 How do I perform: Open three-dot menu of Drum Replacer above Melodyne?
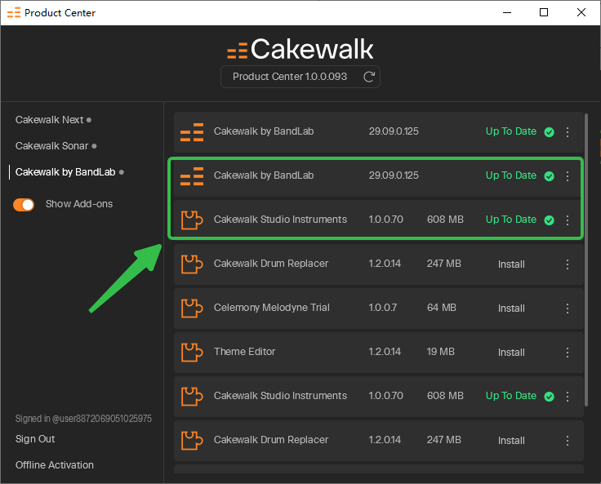[x=568, y=264]
